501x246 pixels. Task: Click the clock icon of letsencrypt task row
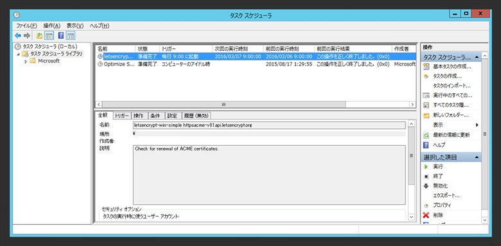point(100,57)
